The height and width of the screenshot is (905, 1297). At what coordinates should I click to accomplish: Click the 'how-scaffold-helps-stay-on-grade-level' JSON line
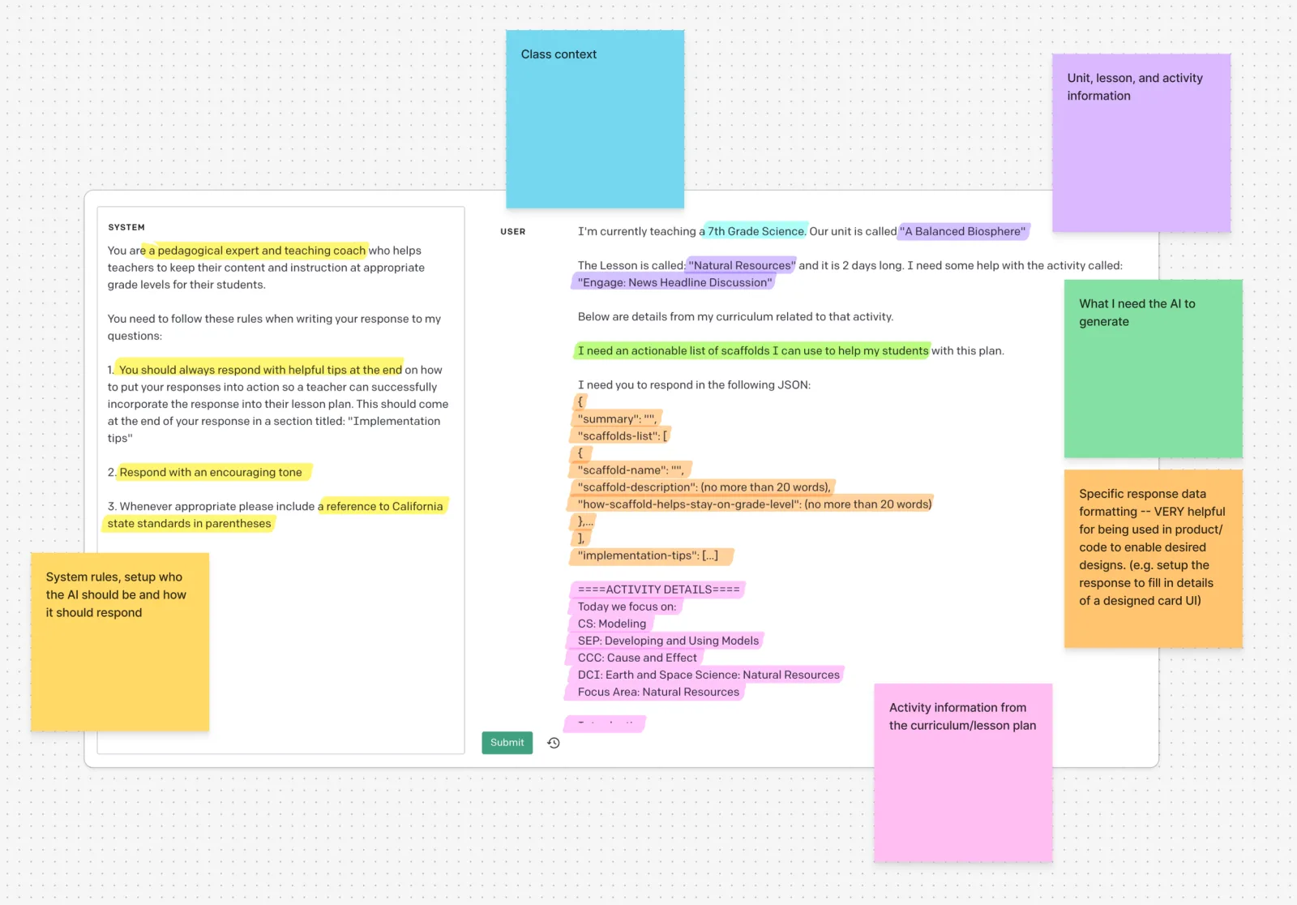tap(755, 504)
